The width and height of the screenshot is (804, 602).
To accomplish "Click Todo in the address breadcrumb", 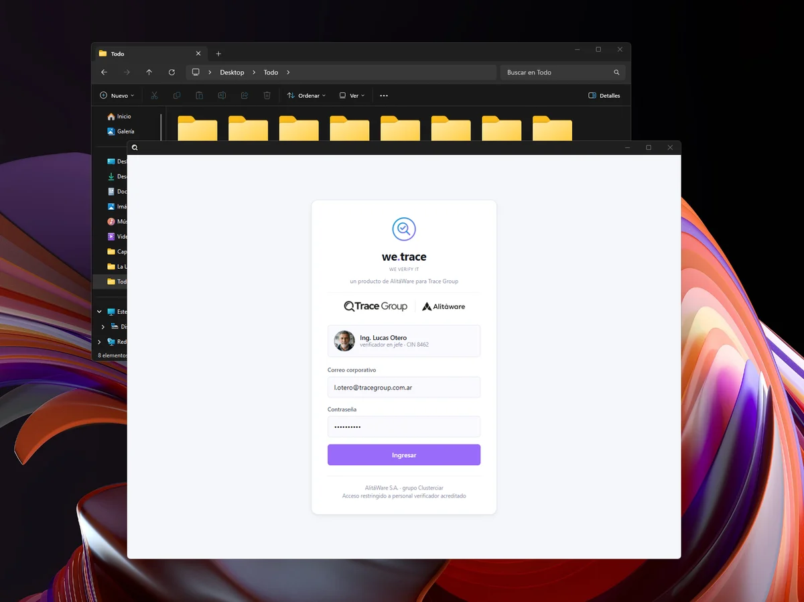I will click(x=271, y=72).
